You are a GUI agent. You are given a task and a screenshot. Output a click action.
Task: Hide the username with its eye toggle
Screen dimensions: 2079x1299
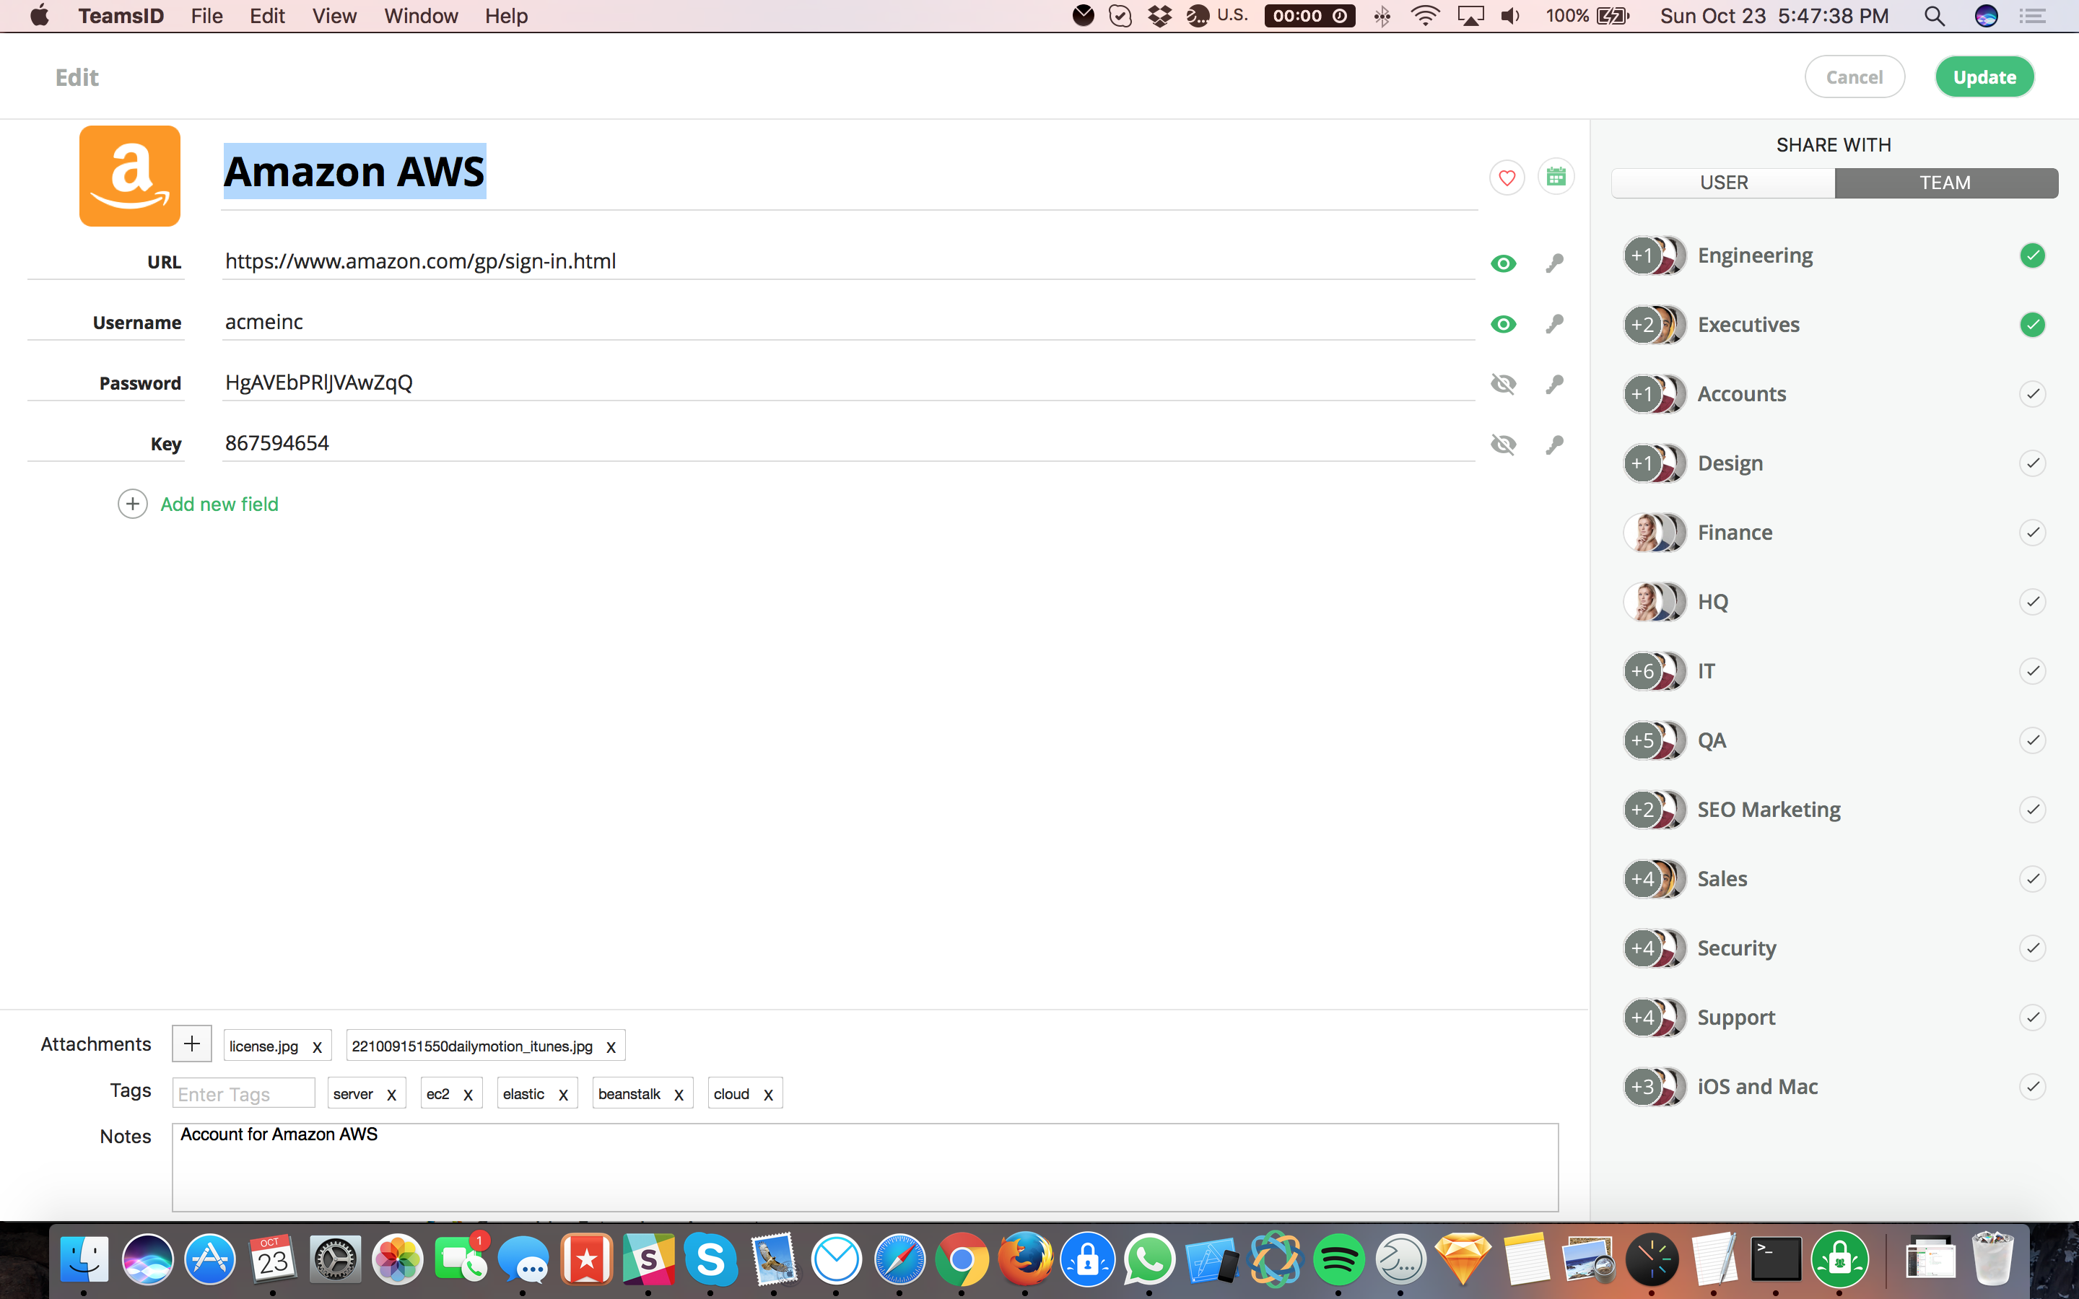pos(1504,324)
